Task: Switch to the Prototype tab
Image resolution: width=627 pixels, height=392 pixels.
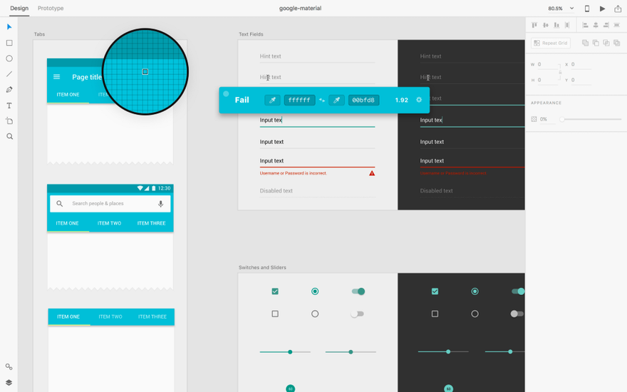Action: coord(51,8)
